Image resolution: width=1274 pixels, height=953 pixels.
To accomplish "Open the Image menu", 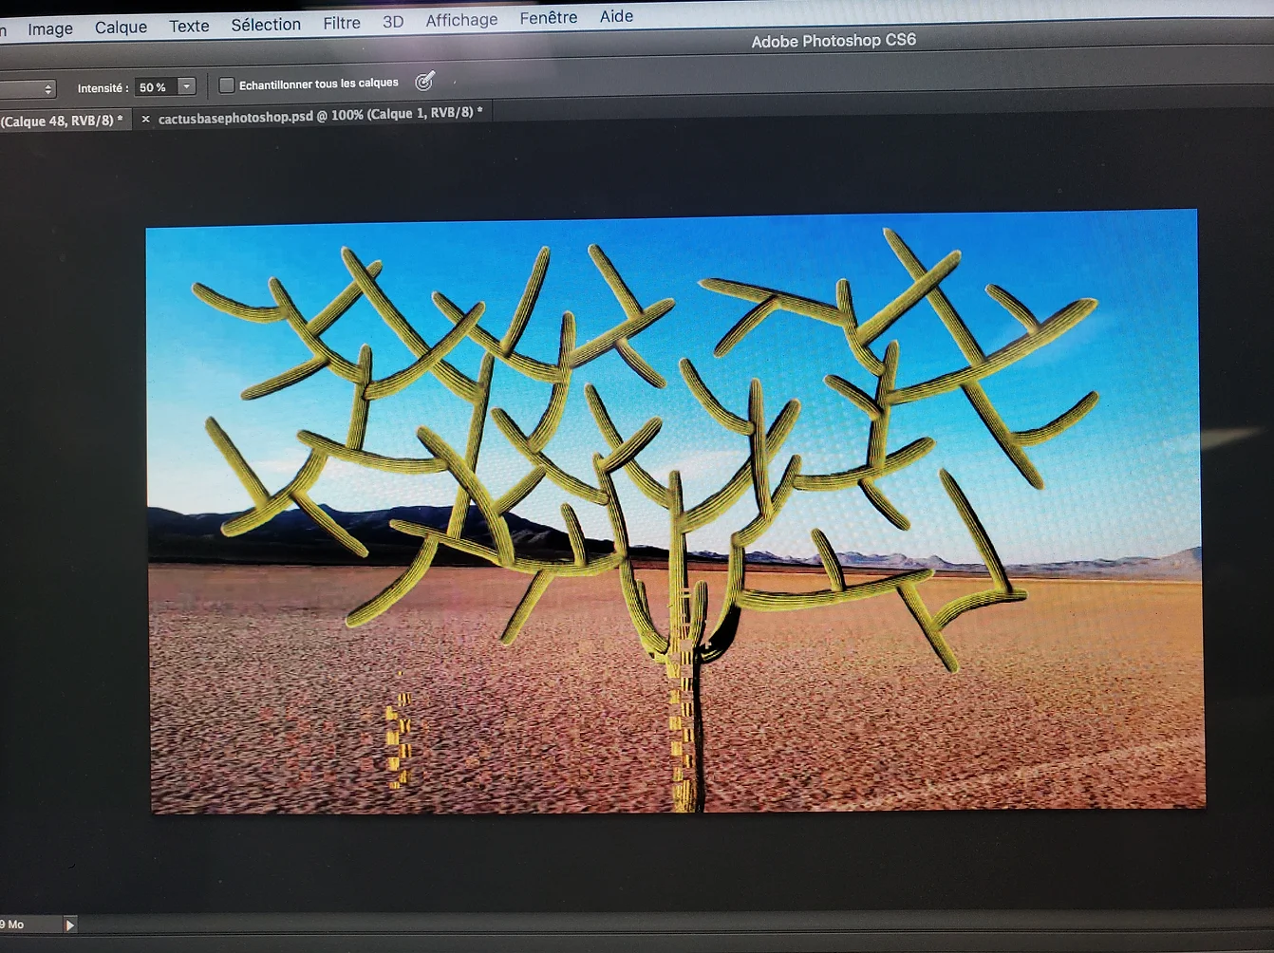I will (x=50, y=29).
